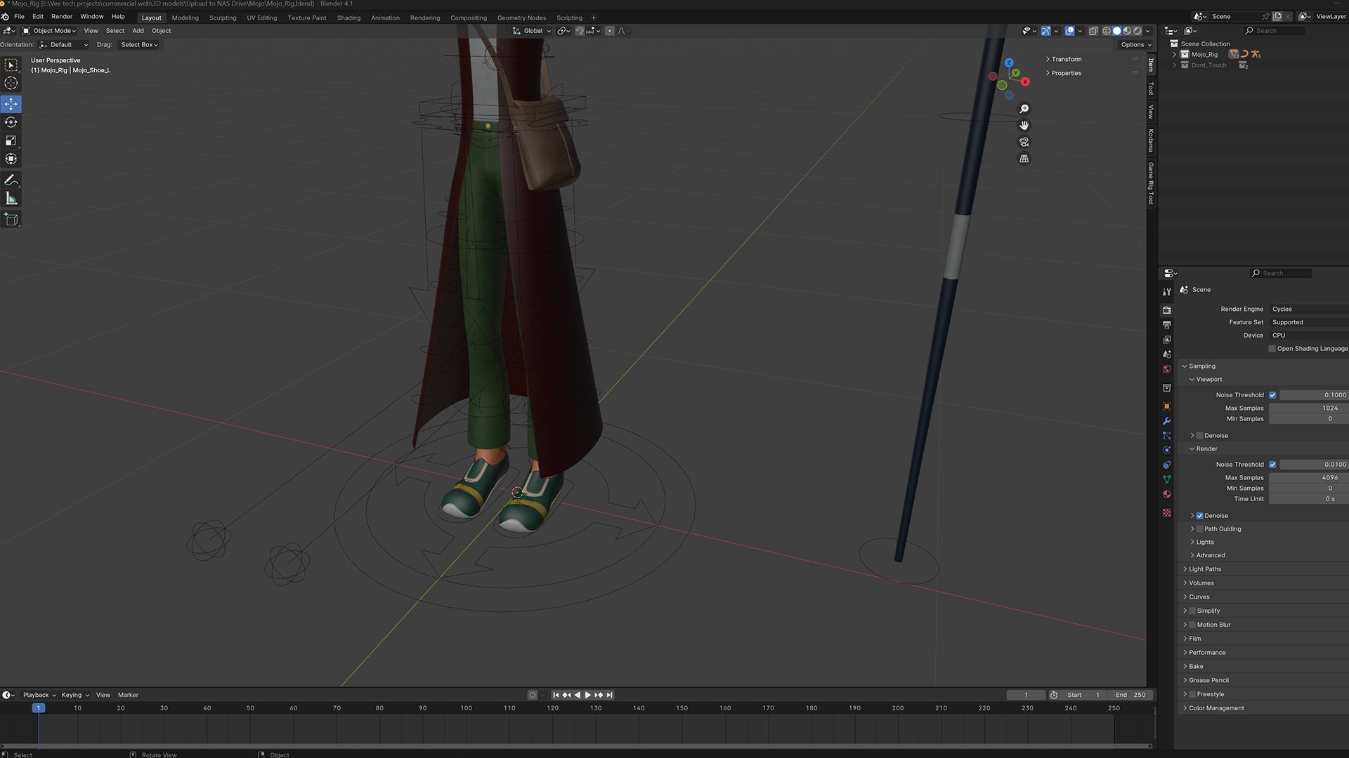Select the Move tool
This screenshot has height=758, width=1349.
(x=11, y=104)
